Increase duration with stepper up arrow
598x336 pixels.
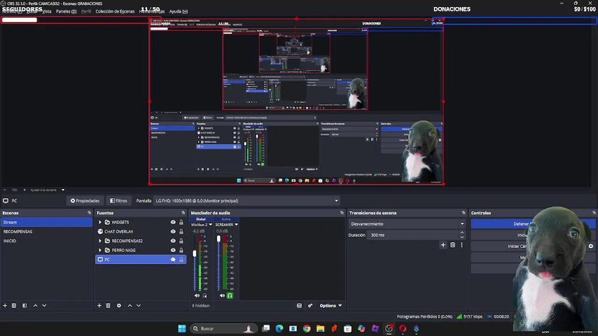click(463, 233)
